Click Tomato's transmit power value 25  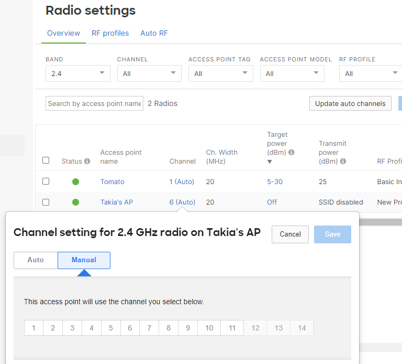[x=323, y=181]
